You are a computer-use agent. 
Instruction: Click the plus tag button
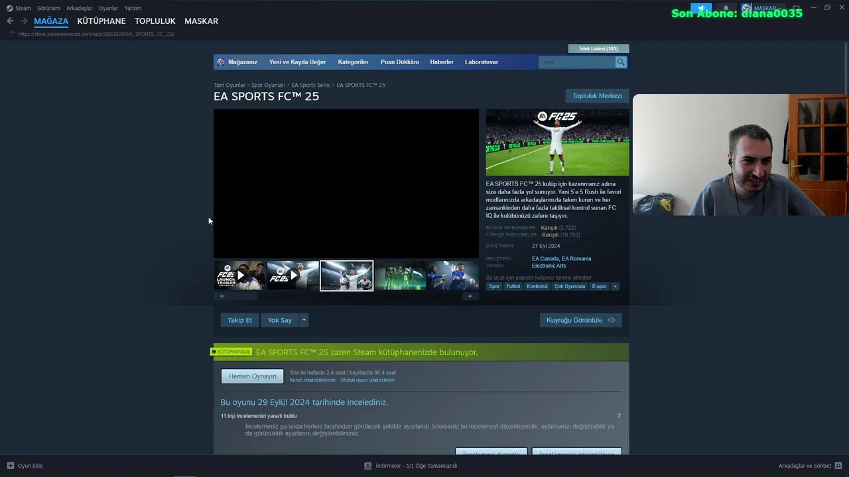coord(615,286)
